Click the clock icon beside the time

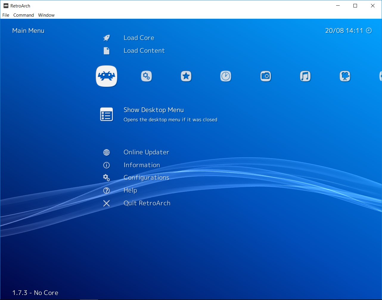(369, 30)
